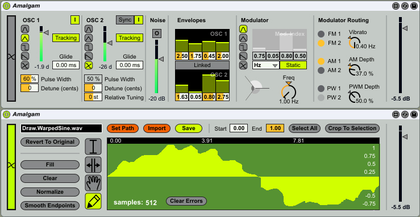
Task: Click save preset icon of bottom Amalgam
Action: coord(413,114)
